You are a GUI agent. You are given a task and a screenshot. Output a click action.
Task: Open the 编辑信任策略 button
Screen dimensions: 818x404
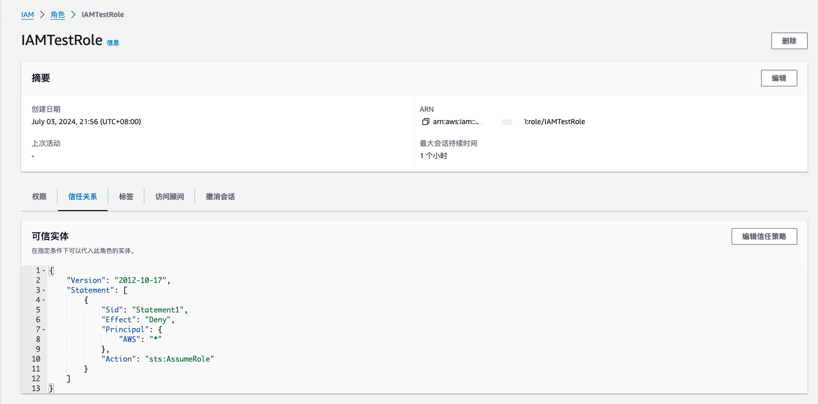tap(764, 236)
